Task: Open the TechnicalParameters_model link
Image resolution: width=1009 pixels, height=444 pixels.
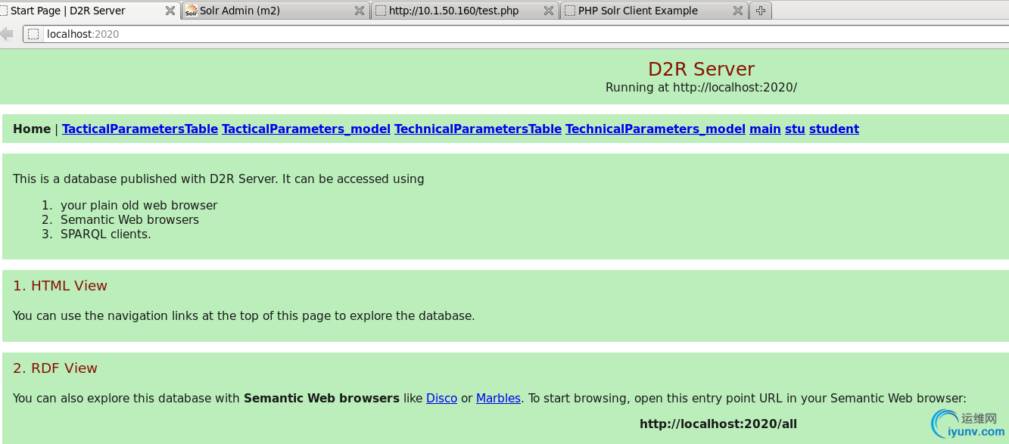Action: 656,129
